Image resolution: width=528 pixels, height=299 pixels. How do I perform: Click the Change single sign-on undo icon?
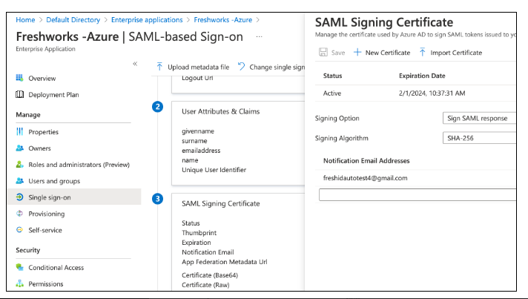pyautogui.click(x=241, y=66)
